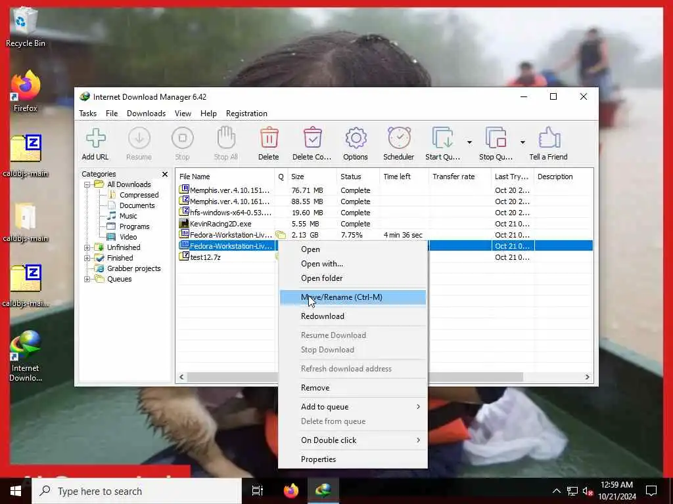
Task: Show hidden tray icons chevron
Action: point(556,491)
